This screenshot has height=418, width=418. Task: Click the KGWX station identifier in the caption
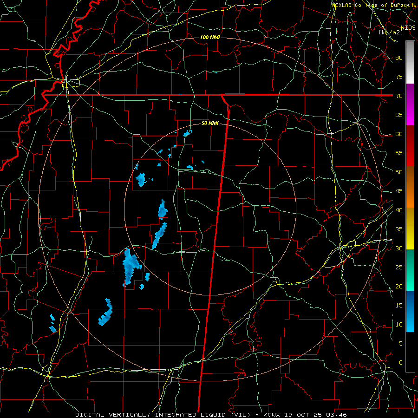click(271, 415)
